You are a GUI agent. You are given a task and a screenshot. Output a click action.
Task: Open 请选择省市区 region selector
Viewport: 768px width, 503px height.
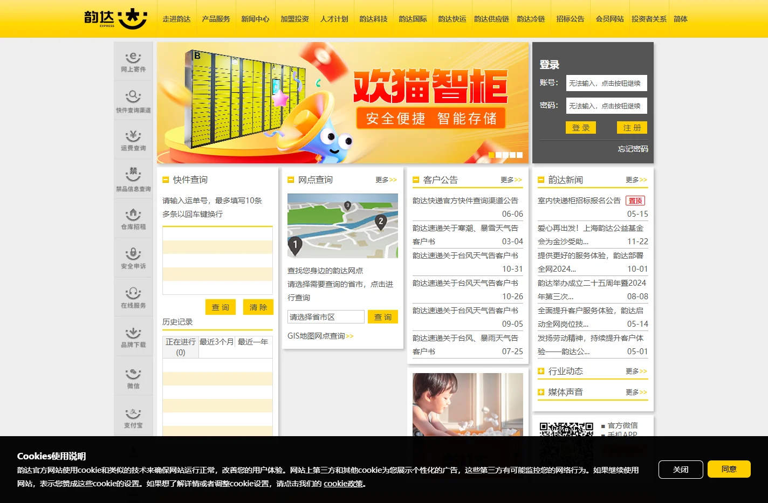tap(326, 317)
